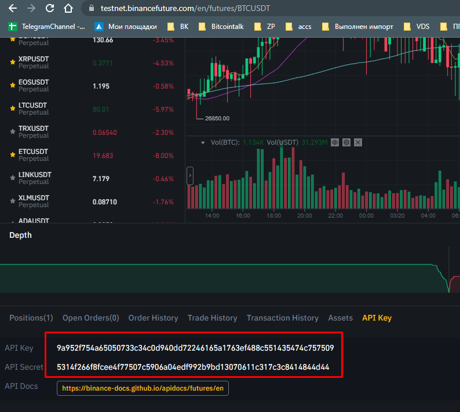460x412 pixels.
Task: Click the API Key value string
Action: pos(195,348)
